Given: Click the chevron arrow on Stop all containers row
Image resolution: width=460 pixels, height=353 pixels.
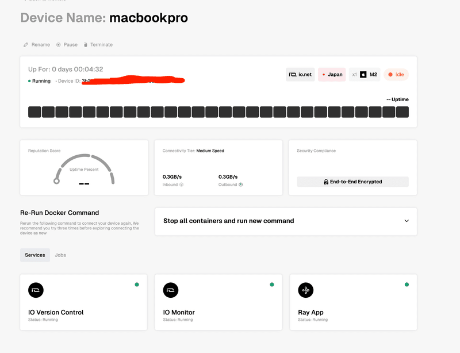Looking at the screenshot, I should point(407,221).
